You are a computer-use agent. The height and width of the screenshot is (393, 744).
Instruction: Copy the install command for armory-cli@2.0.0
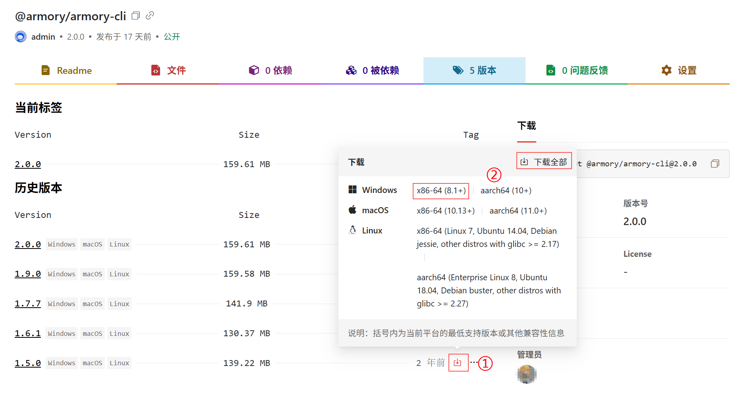715,164
